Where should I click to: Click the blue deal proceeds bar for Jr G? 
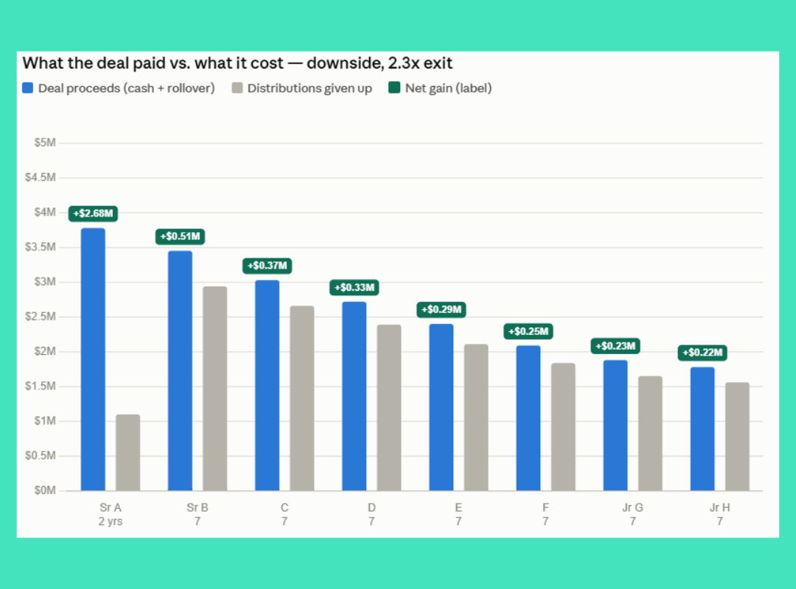tap(615, 426)
